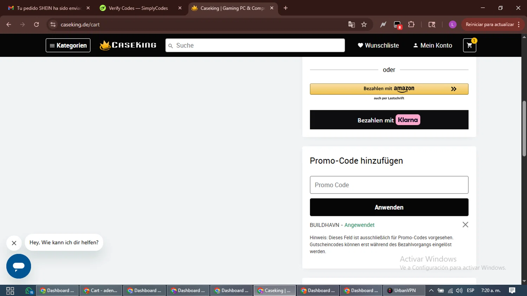Screen dimensions: 527x296
Task: Pay with Bezahlen mit Klarna button
Action: 389,120
